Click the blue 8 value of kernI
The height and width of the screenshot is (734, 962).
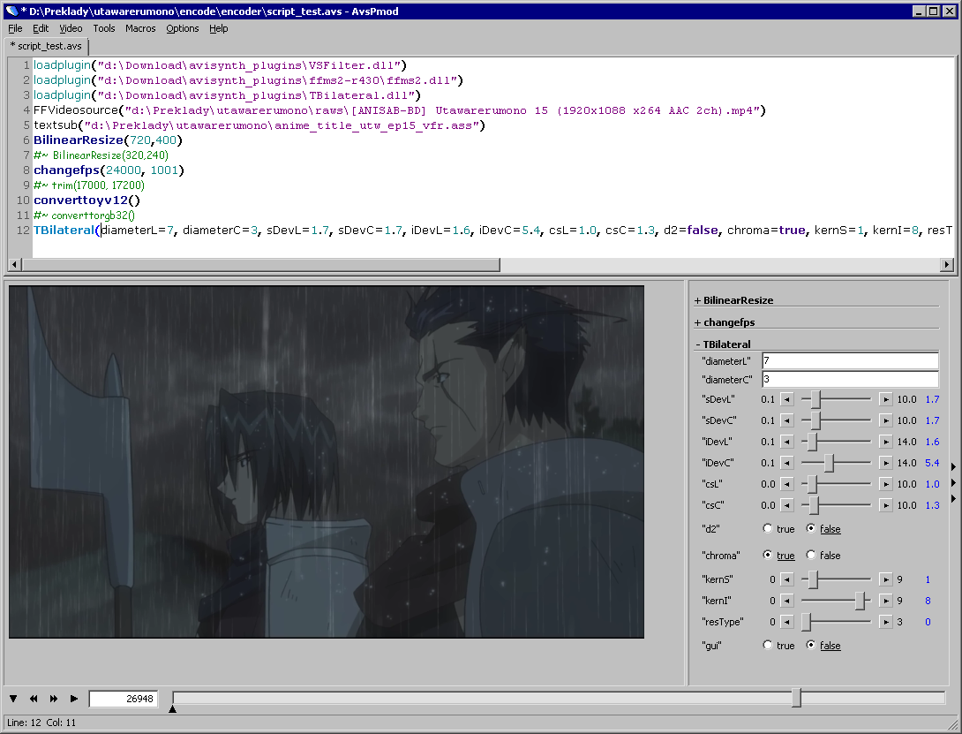[928, 601]
